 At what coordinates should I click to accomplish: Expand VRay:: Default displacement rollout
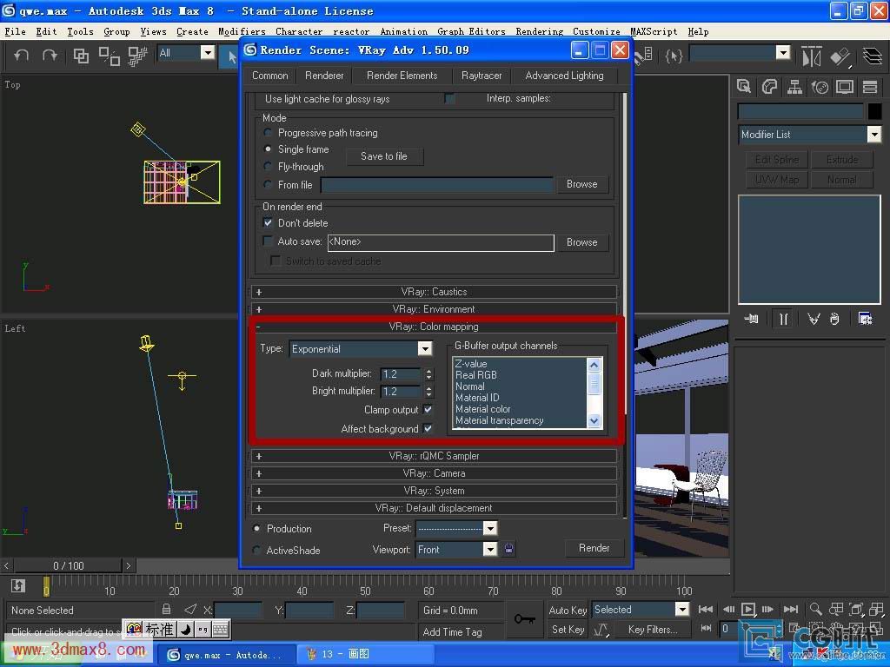pos(435,507)
